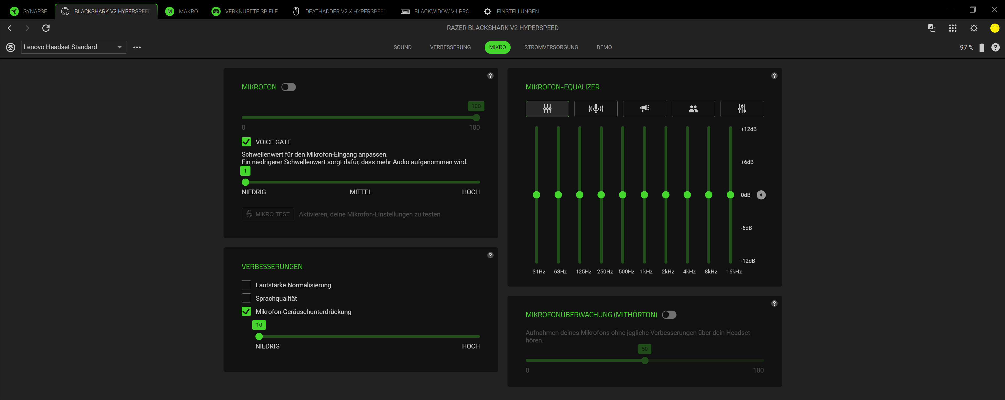Viewport: 1005px width, 400px height.
Task: Open the modules grid icon
Action: (952, 28)
